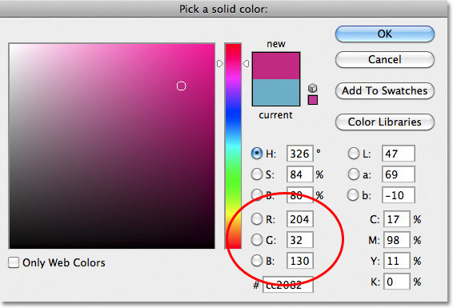453x308 pixels.
Task: Click the new color magenta preview
Action: (276, 66)
